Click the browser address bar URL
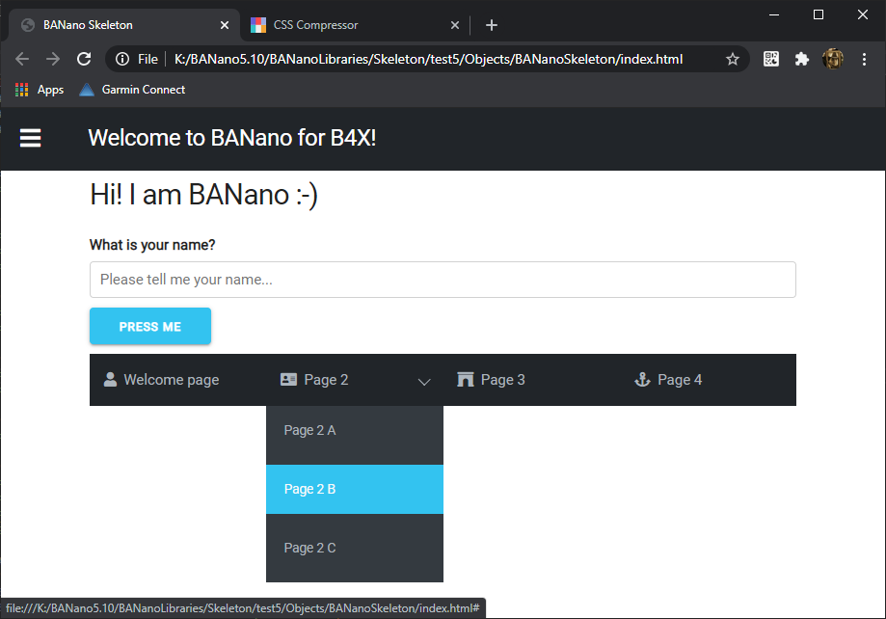The height and width of the screenshot is (619, 886). point(428,59)
